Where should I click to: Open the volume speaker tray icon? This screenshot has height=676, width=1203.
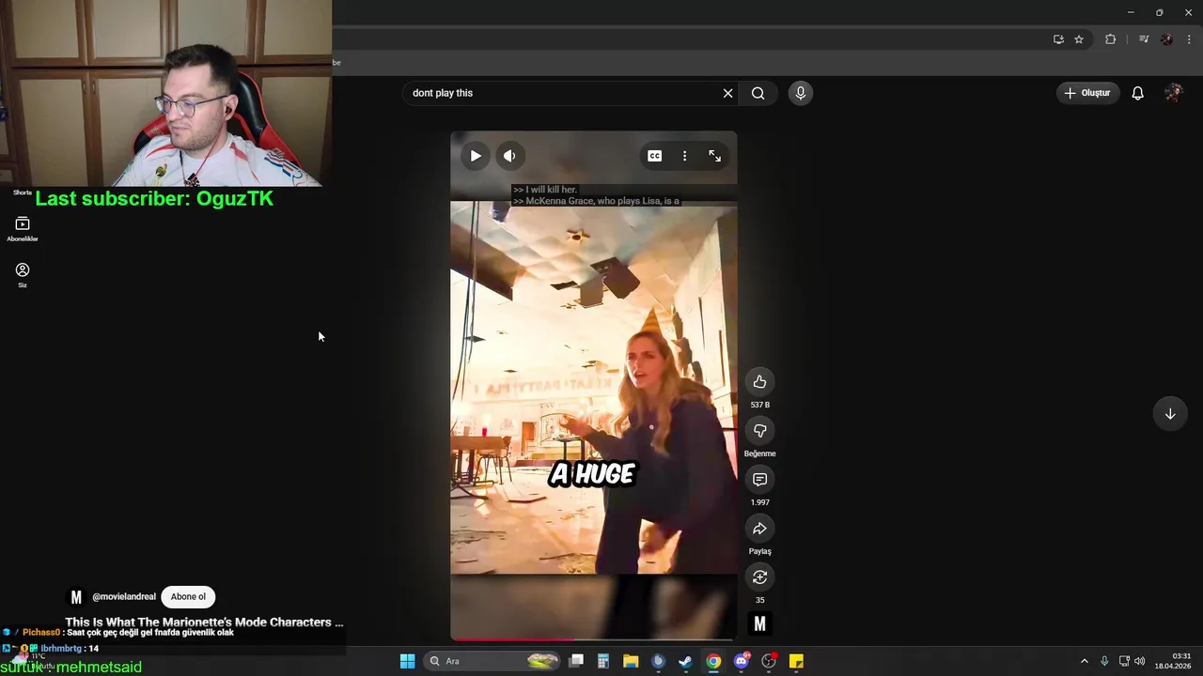(1139, 661)
